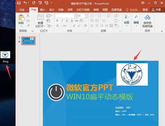The image size is (165, 126).
Task: Open the 视图 tab
Action: coord(105,10)
